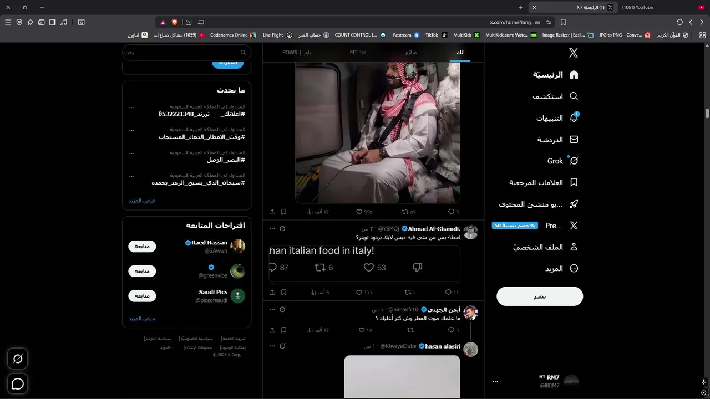Follow Raed Hassan
This screenshot has height=399, width=710.
[142, 246]
